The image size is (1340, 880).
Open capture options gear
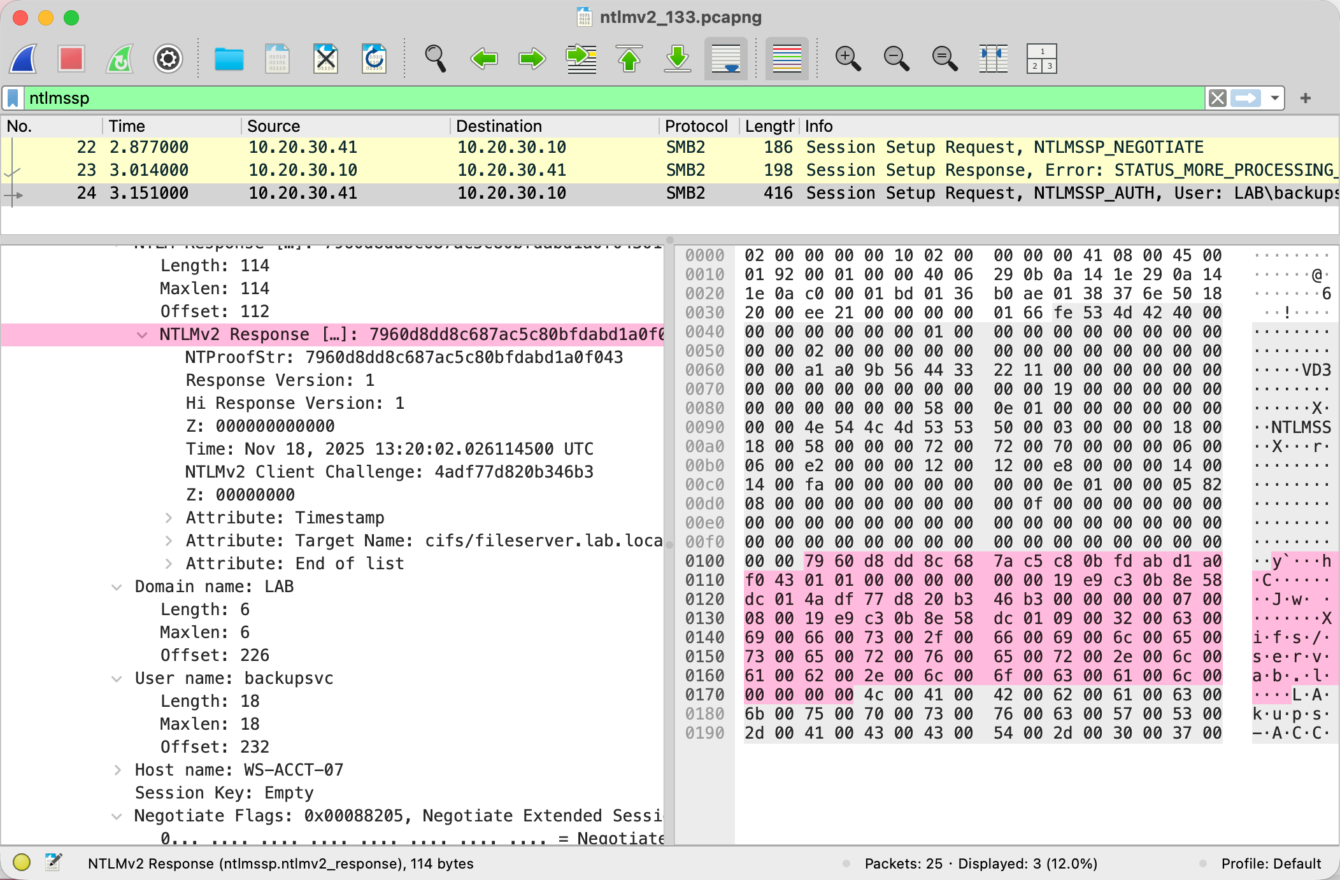coord(168,59)
